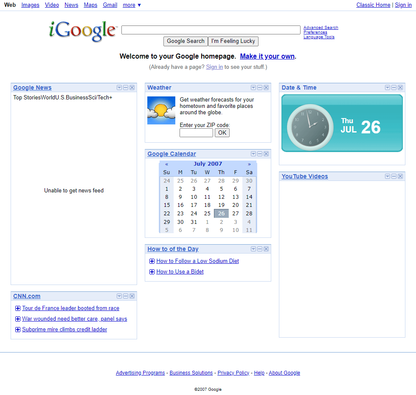
Task: Open the Google Calendar gadget menu
Action: coord(254,154)
